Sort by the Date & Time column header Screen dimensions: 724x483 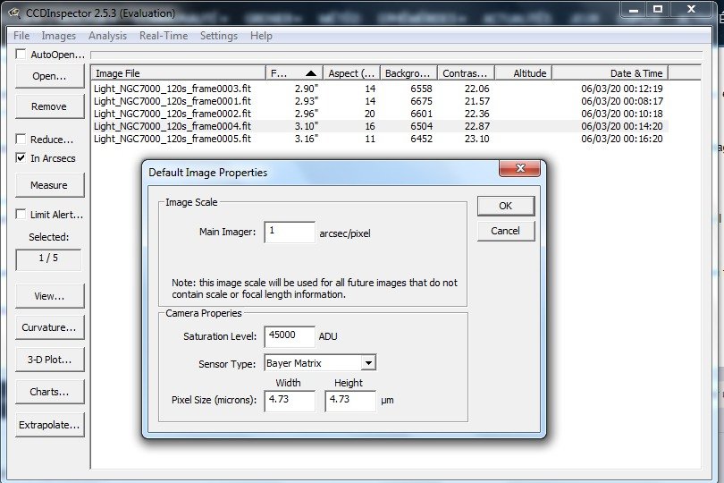point(610,73)
